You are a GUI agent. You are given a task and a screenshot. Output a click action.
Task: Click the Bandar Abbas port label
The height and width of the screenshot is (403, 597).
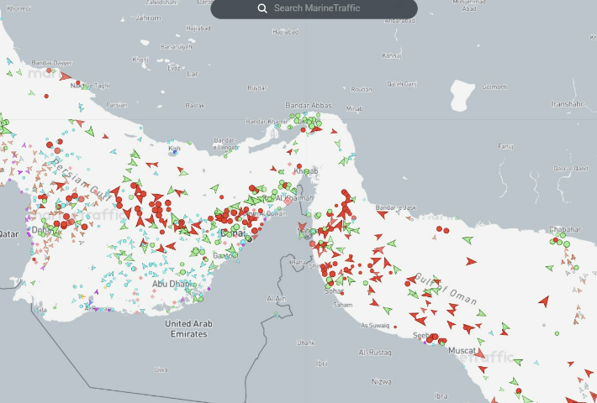pyautogui.click(x=309, y=106)
